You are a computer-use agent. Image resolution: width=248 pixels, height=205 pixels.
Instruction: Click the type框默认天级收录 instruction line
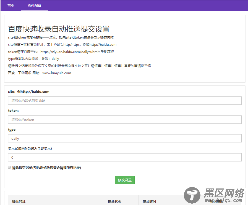[x=33, y=59]
